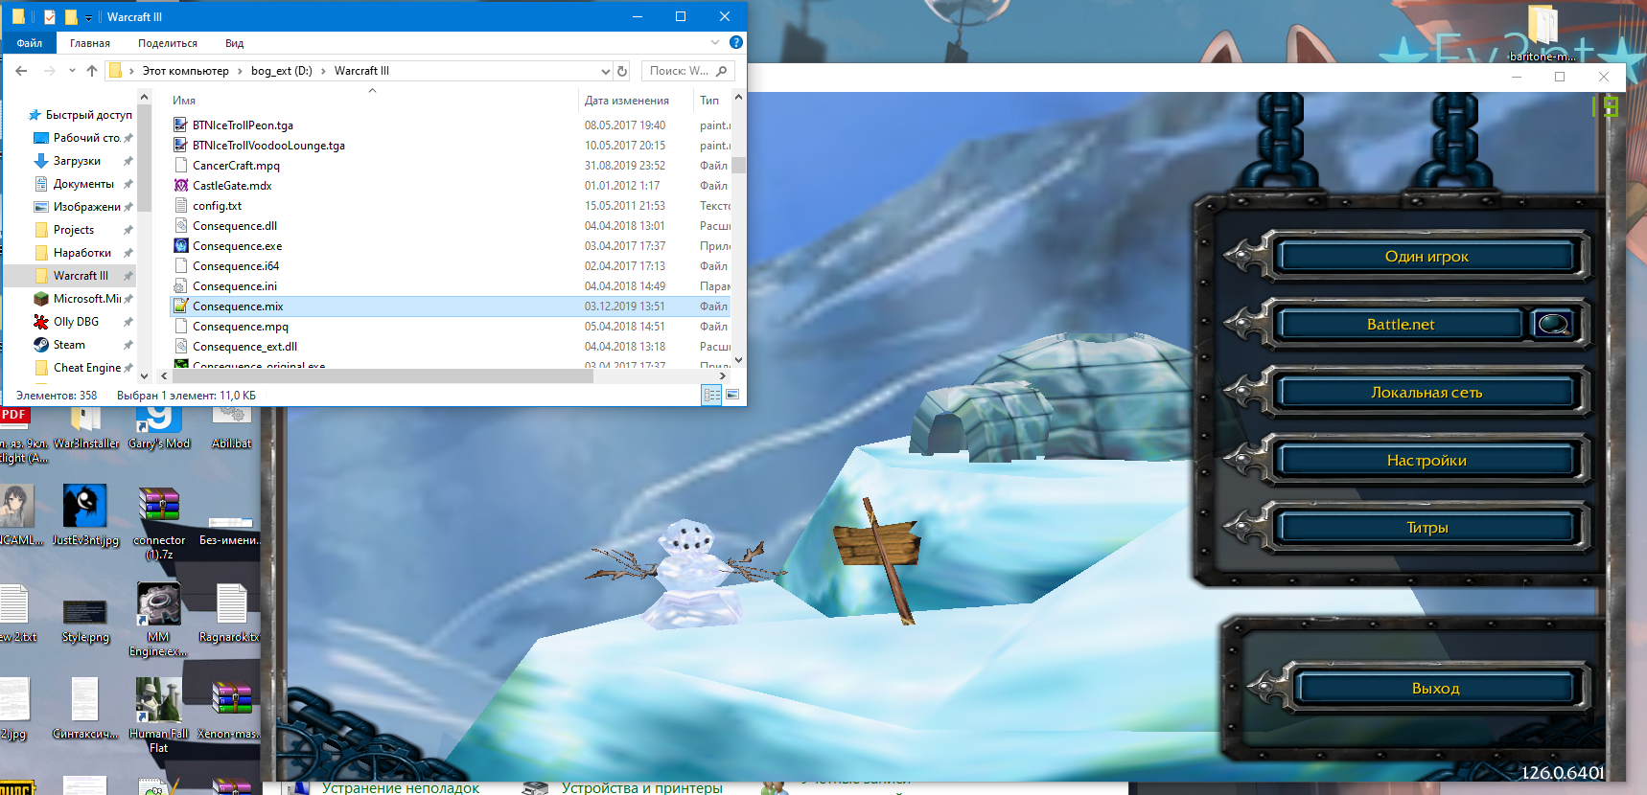Open Локальная сеть local network game
This screenshot has height=795, width=1647.
(x=1427, y=393)
